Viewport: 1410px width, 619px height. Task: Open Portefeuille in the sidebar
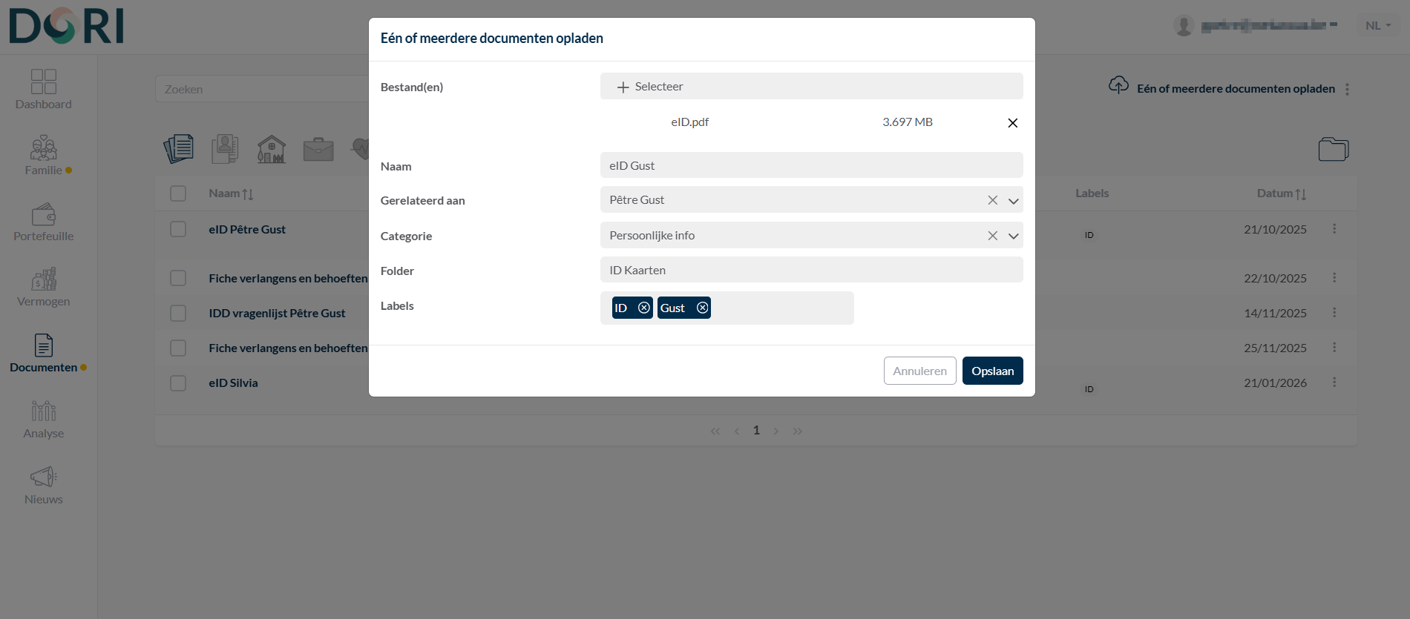pos(44,222)
